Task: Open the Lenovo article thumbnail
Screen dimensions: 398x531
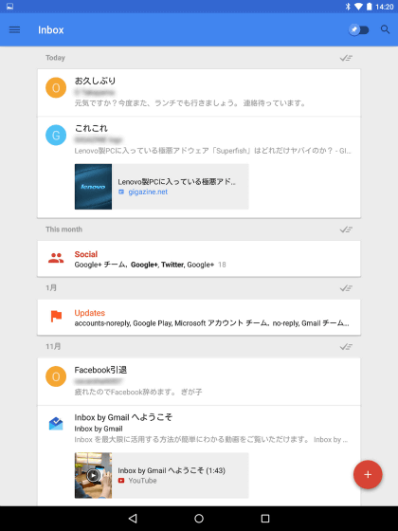Action: (x=93, y=187)
